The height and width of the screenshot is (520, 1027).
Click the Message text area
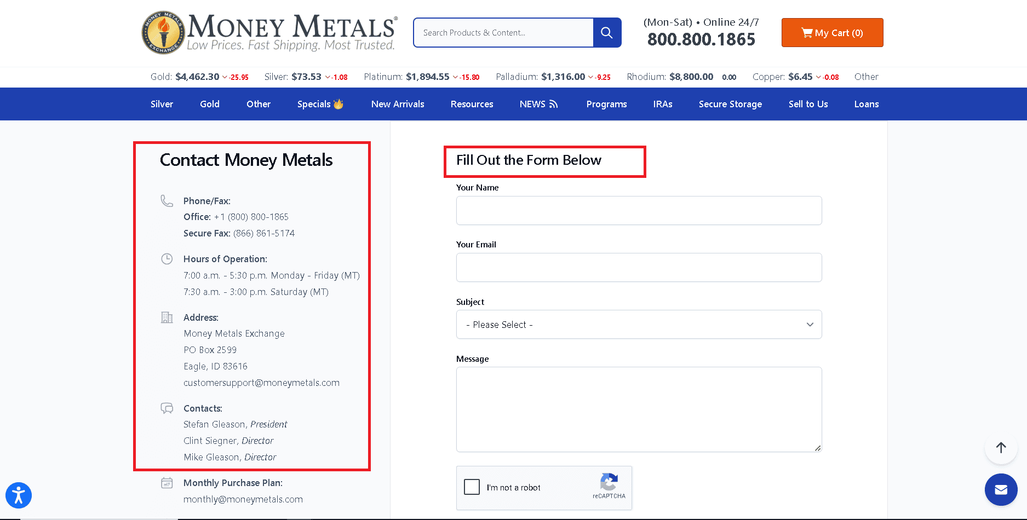639,409
